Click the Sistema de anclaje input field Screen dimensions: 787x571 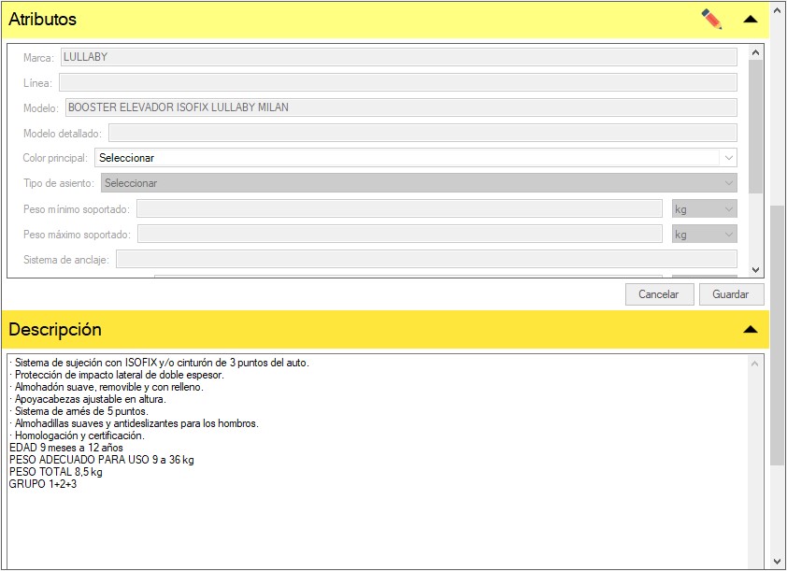pos(426,260)
